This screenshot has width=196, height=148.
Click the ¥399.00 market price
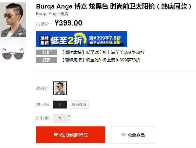[x=68, y=23]
